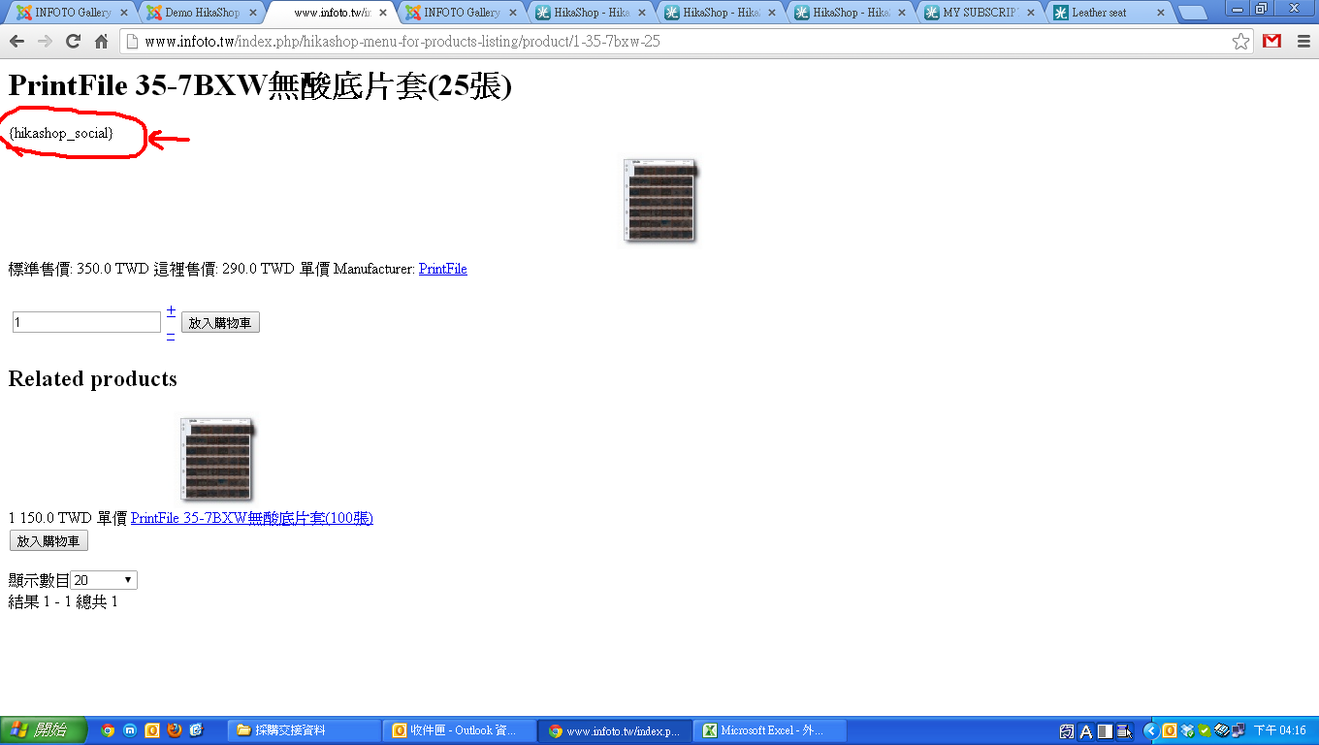Click the main product image thumbnail
This screenshot has width=1319, height=745.
click(659, 200)
